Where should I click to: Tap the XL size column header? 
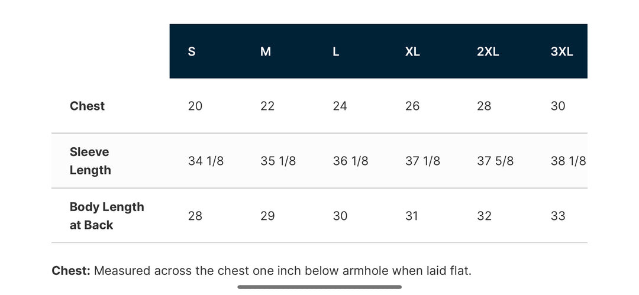coord(412,51)
